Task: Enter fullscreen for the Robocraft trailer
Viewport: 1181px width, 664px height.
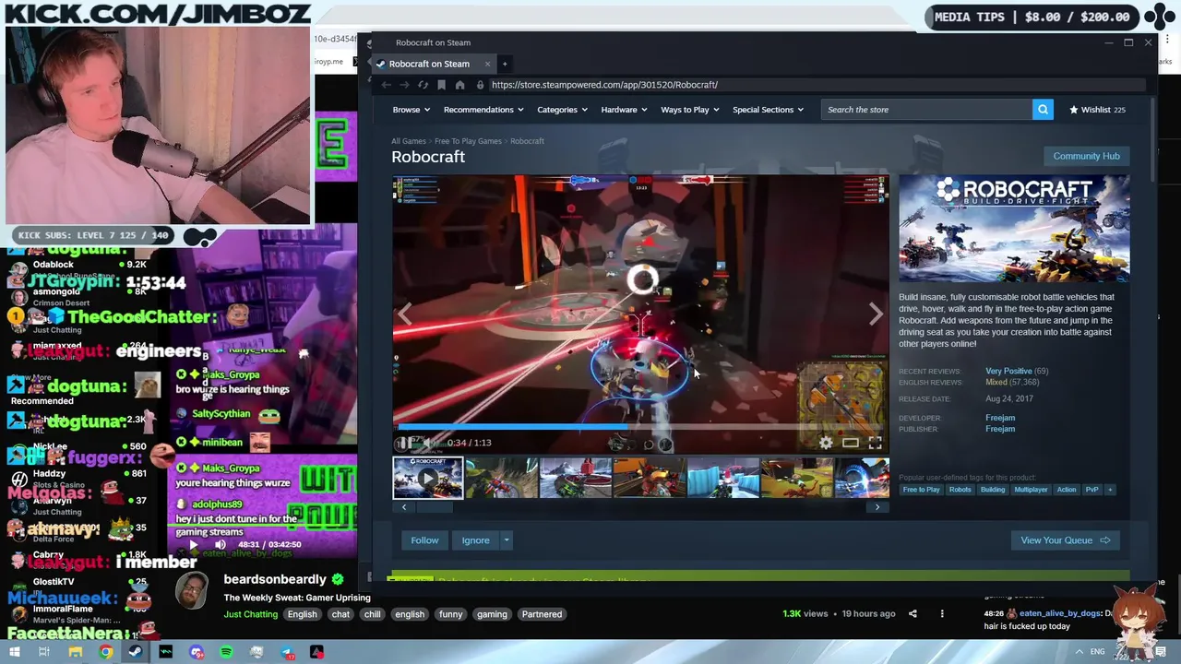Action: pyautogui.click(x=875, y=443)
